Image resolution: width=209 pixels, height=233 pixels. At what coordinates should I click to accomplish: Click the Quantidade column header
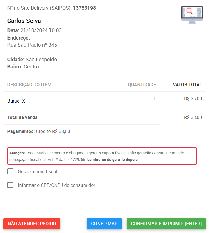pyautogui.click(x=142, y=85)
